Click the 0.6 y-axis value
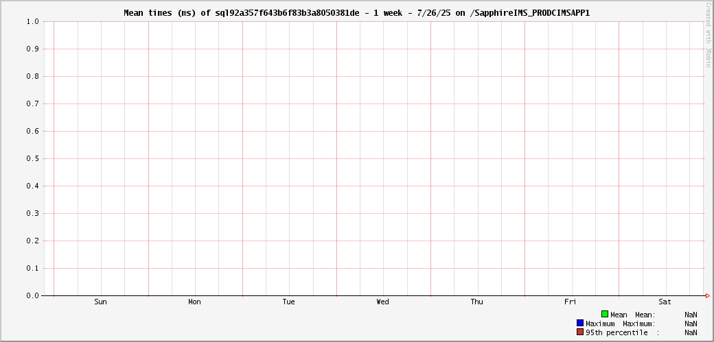 tap(32, 131)
